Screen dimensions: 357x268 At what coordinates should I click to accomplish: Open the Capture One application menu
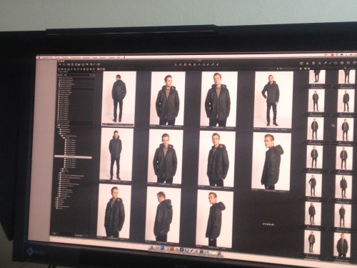pyautogui.click(x=47, y=57)
